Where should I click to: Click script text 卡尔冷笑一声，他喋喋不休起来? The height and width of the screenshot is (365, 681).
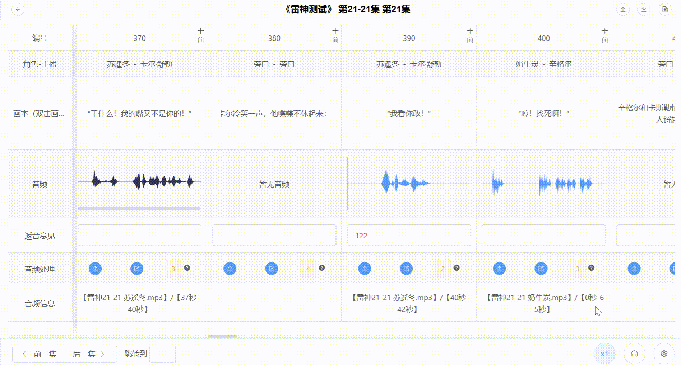pos(272,114)
